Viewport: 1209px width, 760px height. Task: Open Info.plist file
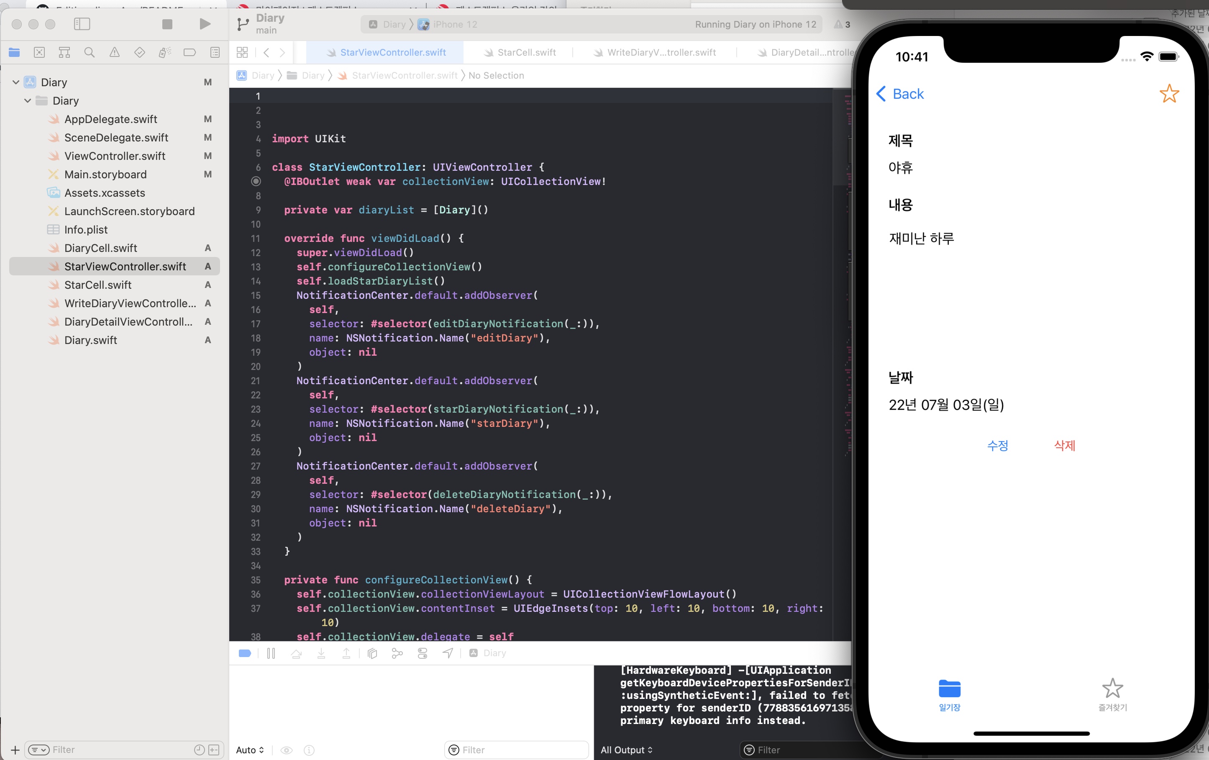tap(86, 230)
